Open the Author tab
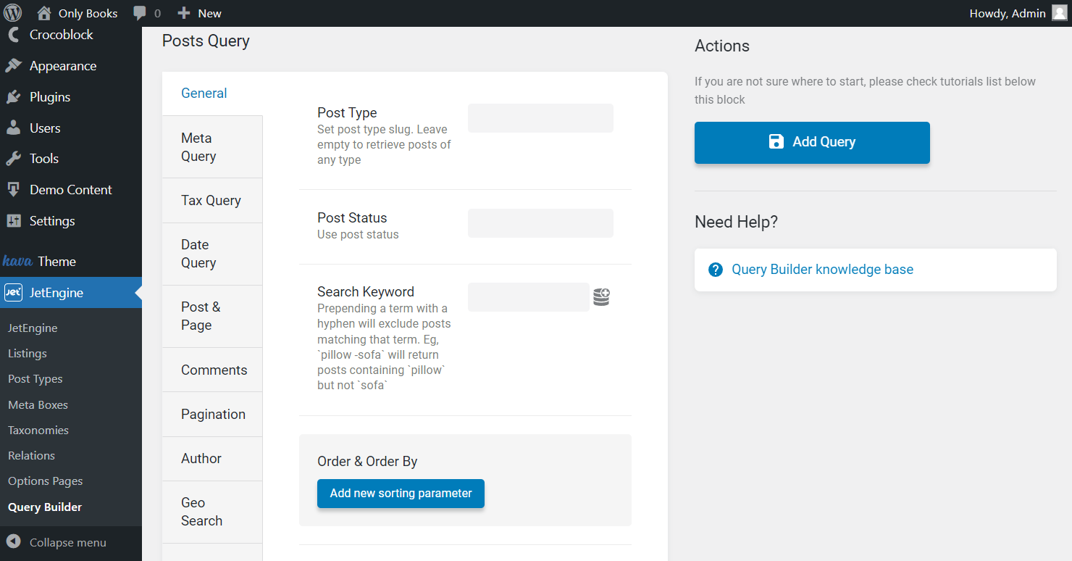Screen dimensions: 1072x561 [212, 458]
